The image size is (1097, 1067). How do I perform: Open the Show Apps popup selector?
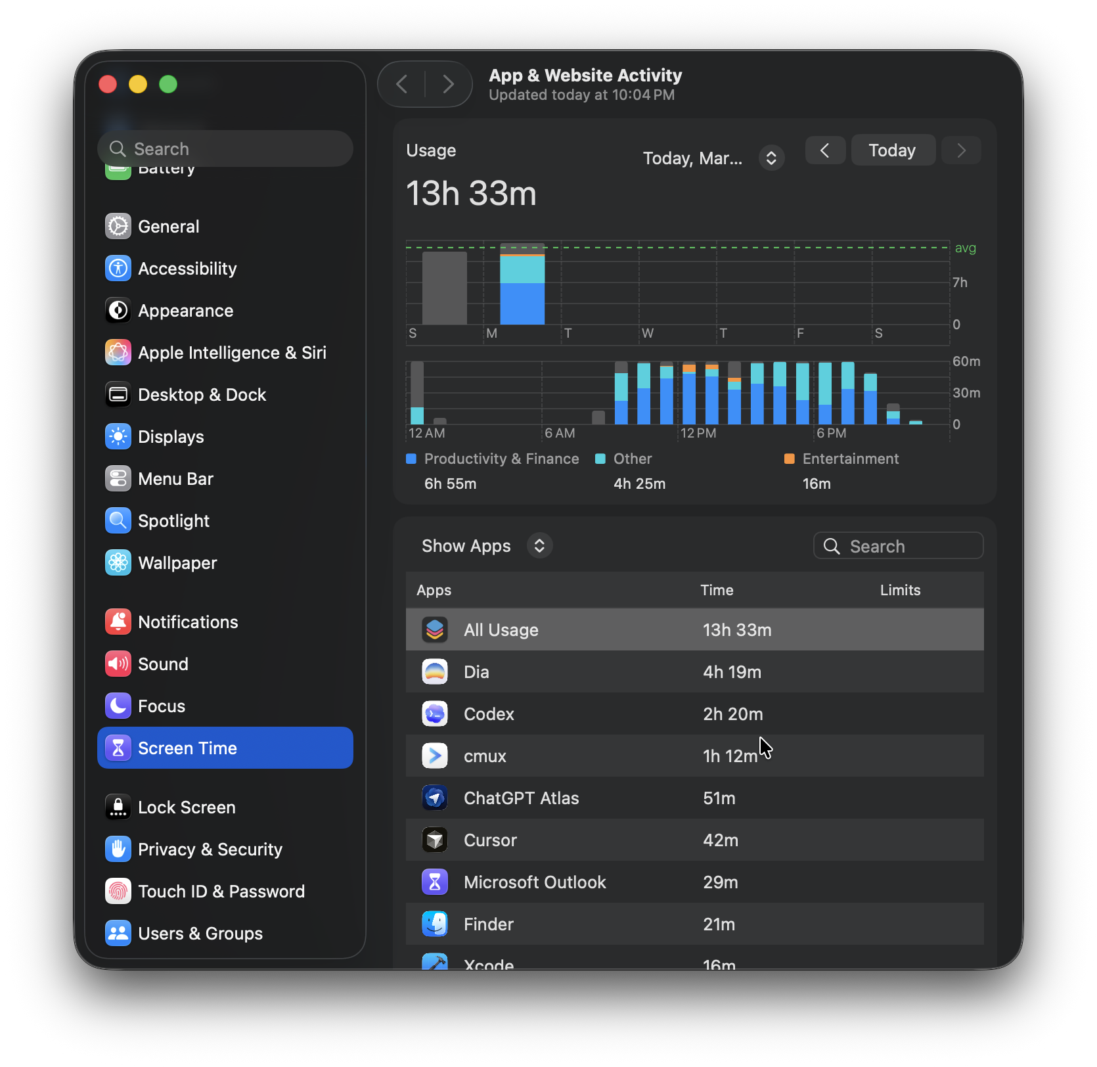click(x=539, y=546)
